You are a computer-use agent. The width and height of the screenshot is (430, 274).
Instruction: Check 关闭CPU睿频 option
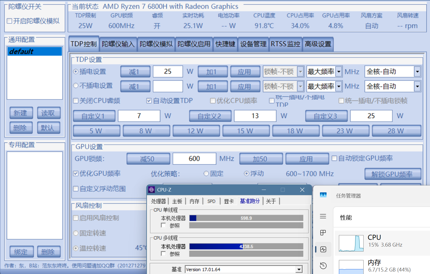(76, 101)
